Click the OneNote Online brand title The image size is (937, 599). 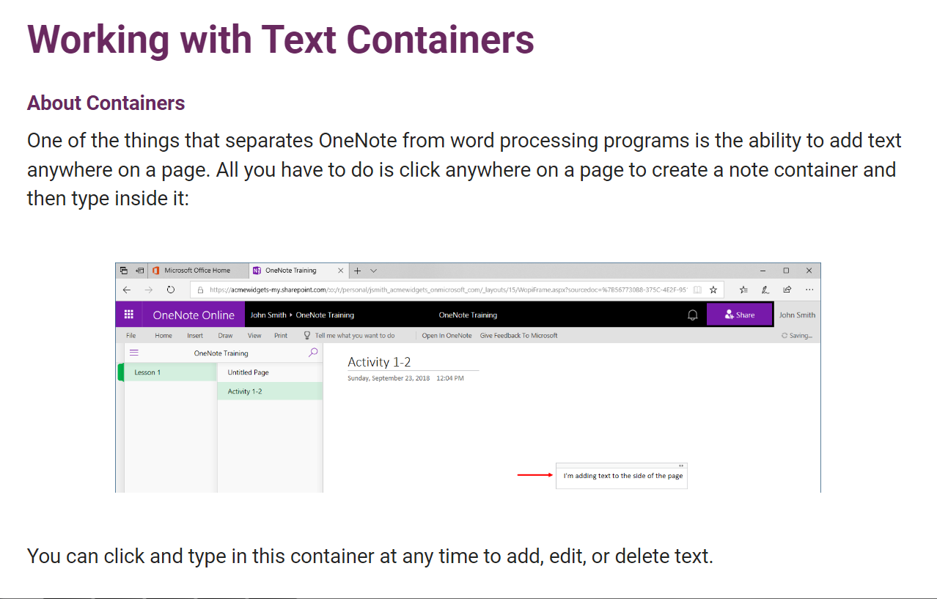point(194,315)
